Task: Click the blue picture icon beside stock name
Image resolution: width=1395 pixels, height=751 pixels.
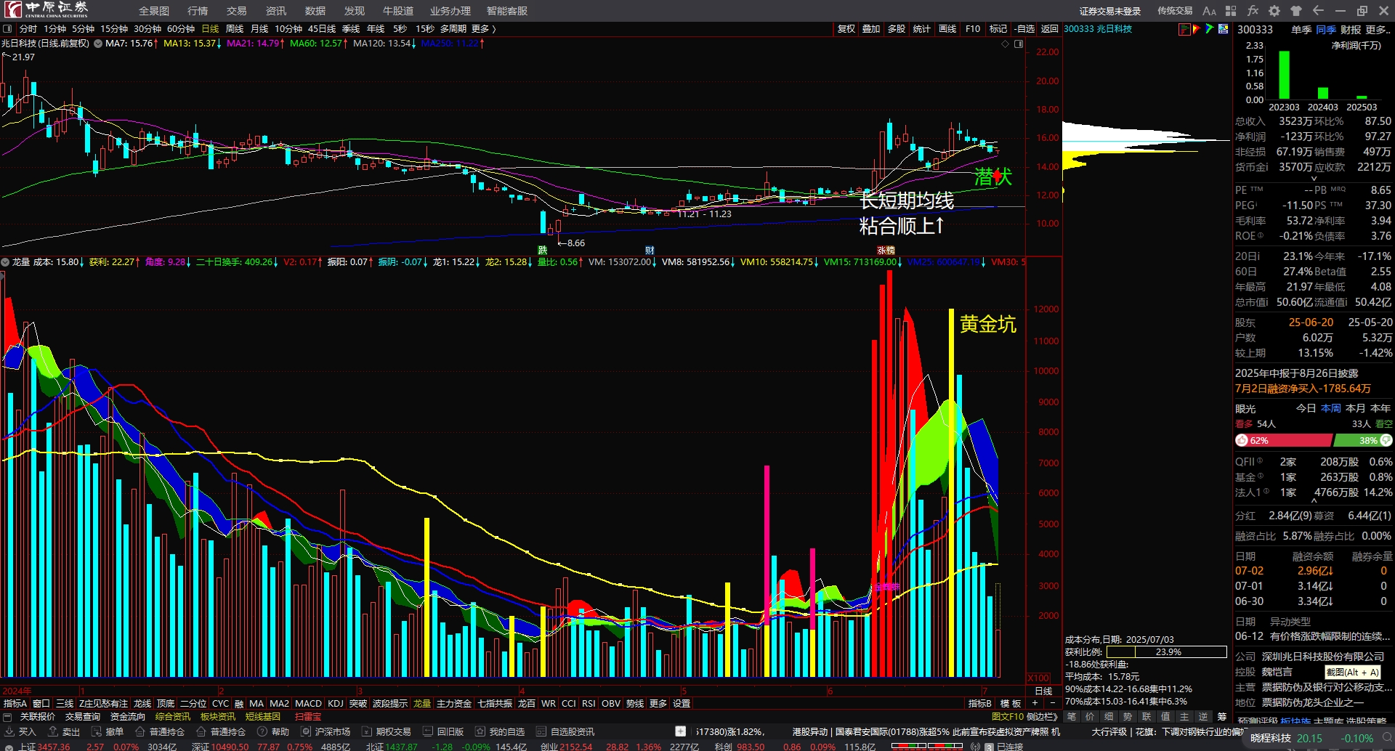Action: pyautogui.click(x=1224, y=29)
